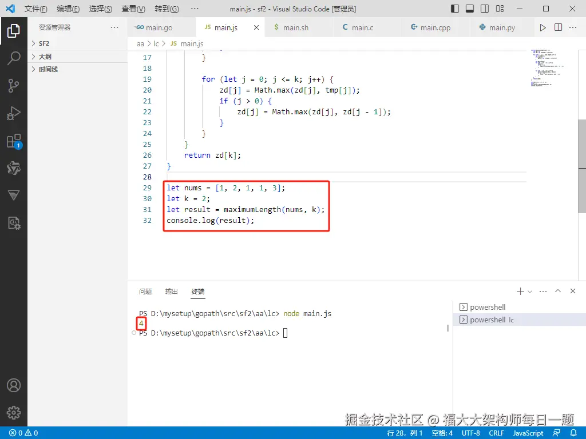Split the editor to the right
The image size is (586, 439).
pos(558,27)
